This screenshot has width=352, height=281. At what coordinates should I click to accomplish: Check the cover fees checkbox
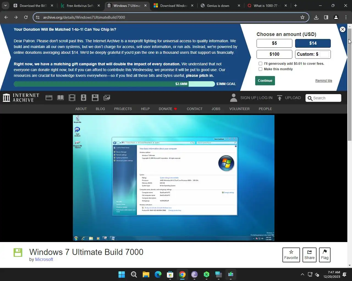260,63
